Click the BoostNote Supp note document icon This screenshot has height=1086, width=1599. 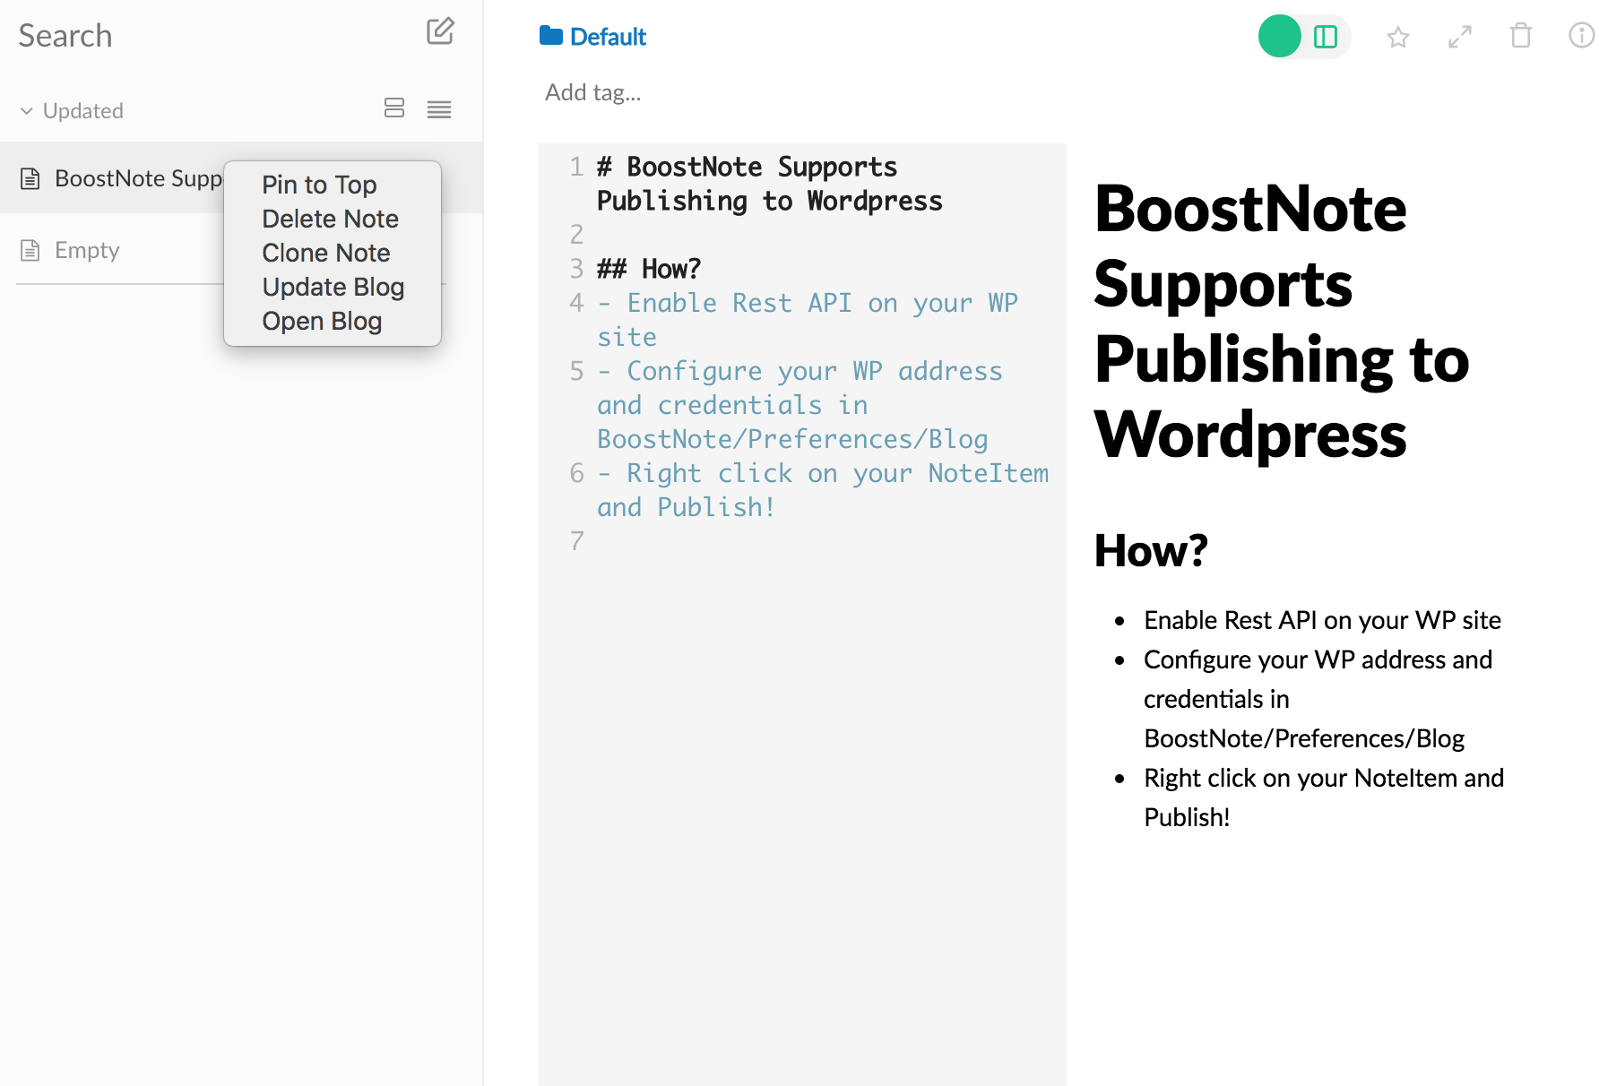tap(30, 178)
